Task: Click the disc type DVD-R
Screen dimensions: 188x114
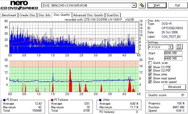Action: click(167, 24)
